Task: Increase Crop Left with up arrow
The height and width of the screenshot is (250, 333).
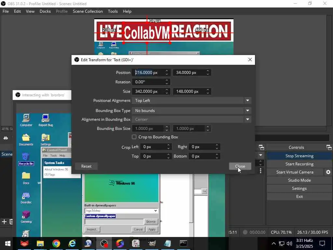Action: tap(168, 145)
